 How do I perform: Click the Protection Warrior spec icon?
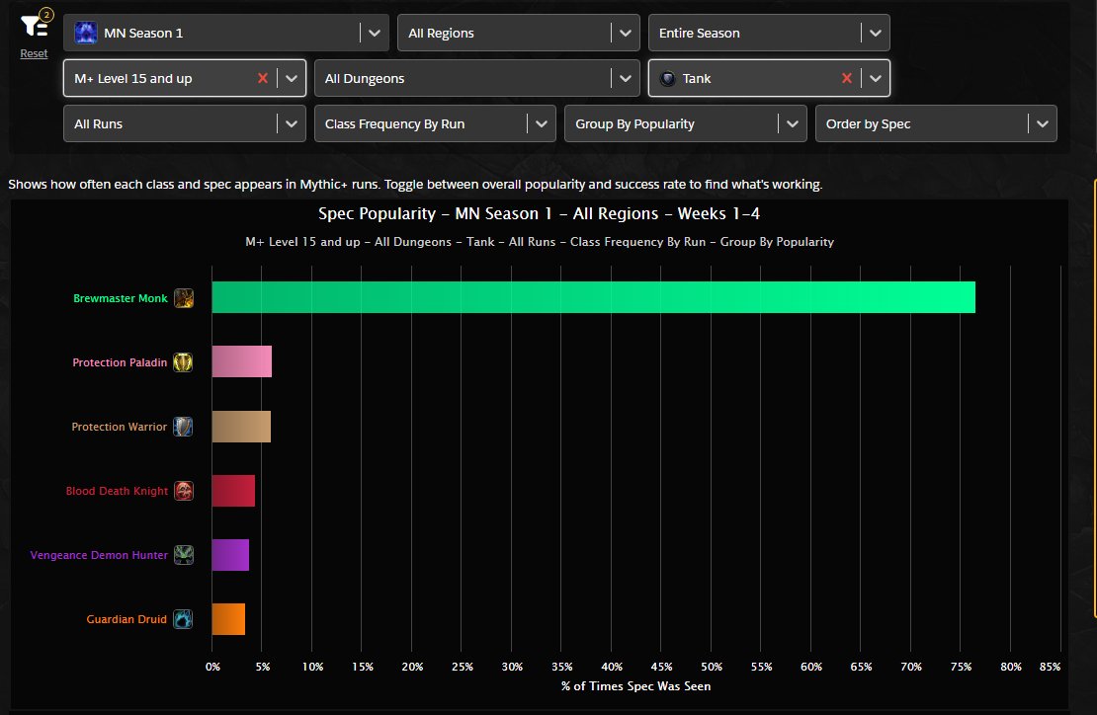(183, 427)
